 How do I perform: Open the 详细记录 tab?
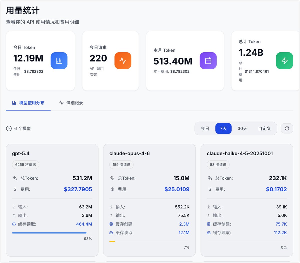point(71,103)
